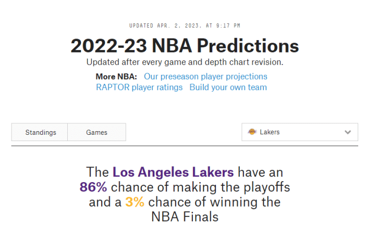Click "2022-23" in the page headline
Screen dimensions: 365x229
click(x=107, y=46)
